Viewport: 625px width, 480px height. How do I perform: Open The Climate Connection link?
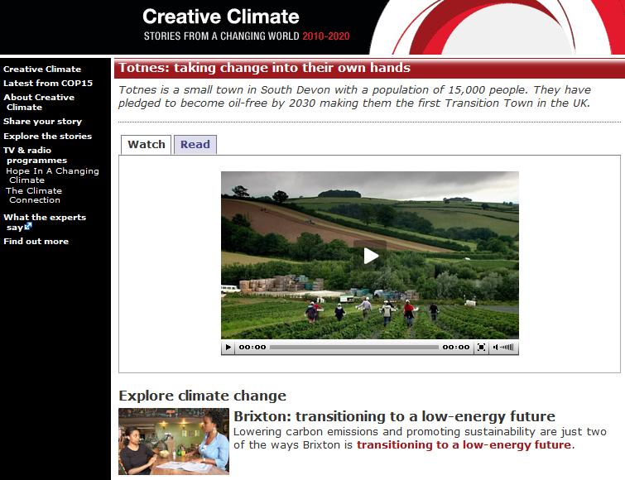34,195
